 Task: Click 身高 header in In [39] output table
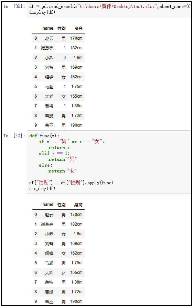click(x=78, y=28)
